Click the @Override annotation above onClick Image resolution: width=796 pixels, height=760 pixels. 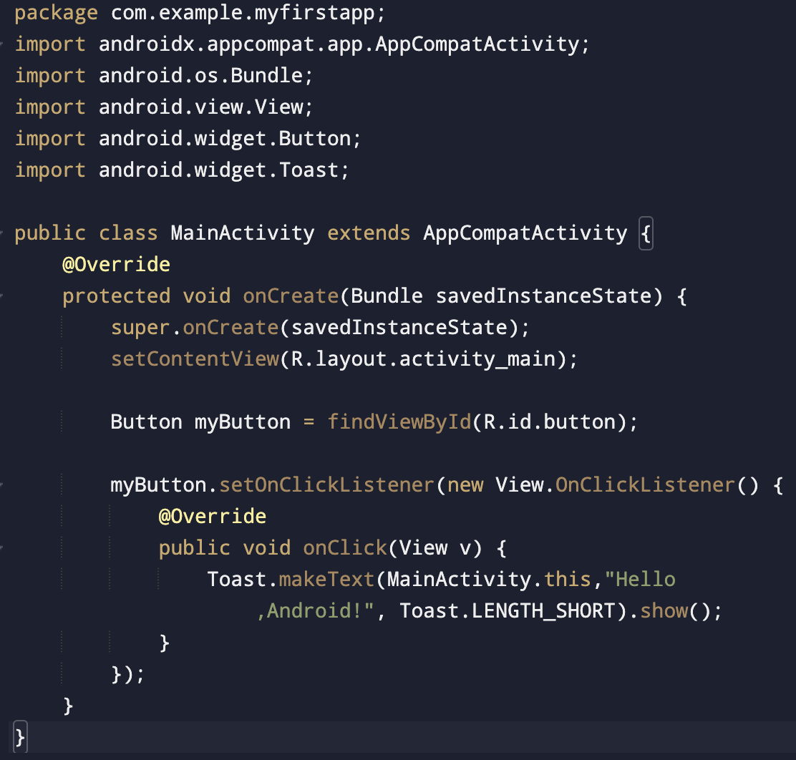tap(212, 516)
